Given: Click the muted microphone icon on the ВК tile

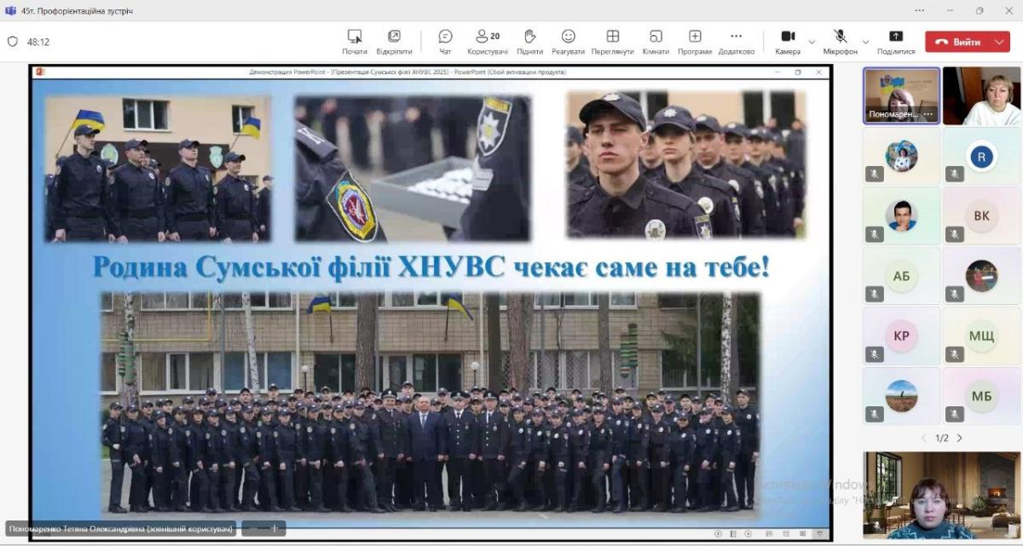Looking at the screenshot, I should point(955,234).
